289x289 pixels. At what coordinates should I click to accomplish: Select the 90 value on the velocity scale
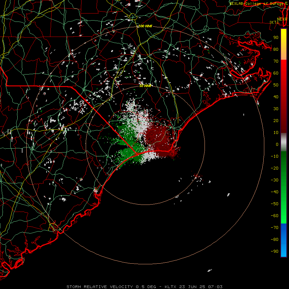click(276, 38)
